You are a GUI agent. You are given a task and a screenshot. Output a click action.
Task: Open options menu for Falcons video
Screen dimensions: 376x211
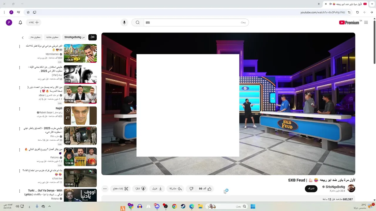[20, 150]
